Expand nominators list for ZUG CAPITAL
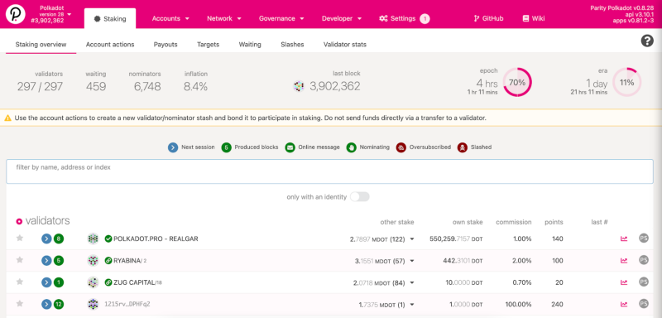Screen dimensions: 662x318 pos(412,282)
